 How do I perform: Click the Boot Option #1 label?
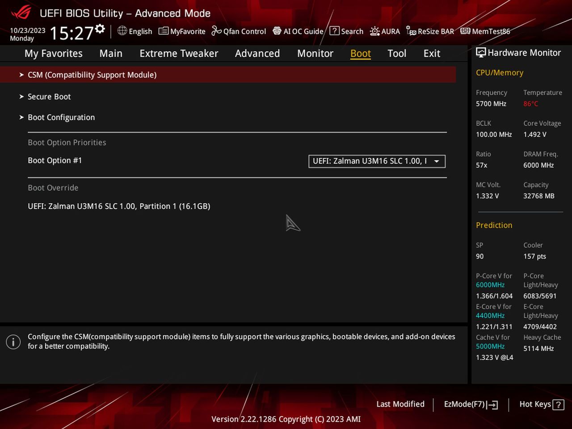click(55, 160)
